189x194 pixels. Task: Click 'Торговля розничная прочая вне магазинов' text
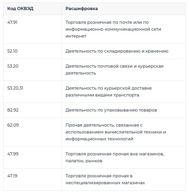pos(115,154)
